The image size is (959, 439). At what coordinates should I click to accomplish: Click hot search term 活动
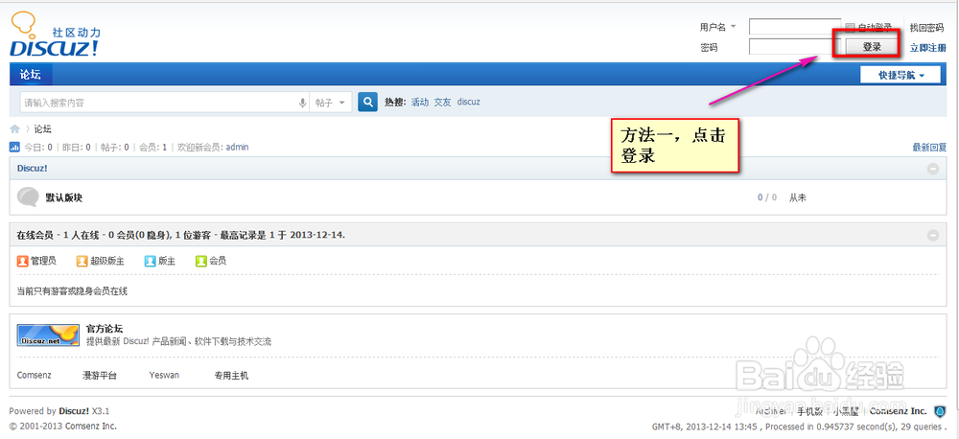420,103
